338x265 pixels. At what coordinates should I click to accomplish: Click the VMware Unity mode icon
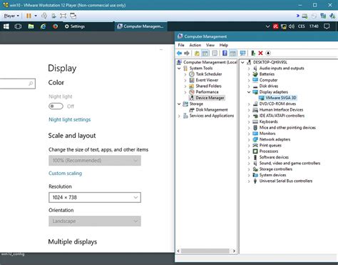[73, 16]
